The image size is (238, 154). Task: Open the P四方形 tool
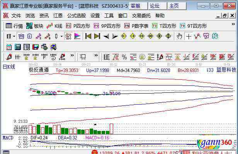pos(78,26)
